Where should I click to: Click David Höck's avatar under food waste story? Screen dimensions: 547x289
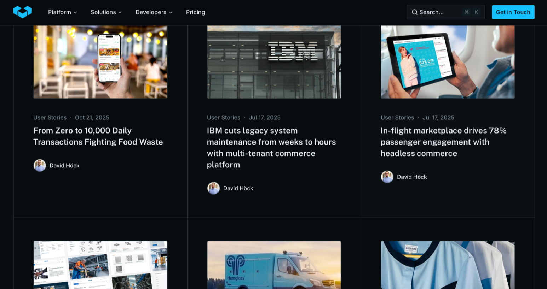40,165
